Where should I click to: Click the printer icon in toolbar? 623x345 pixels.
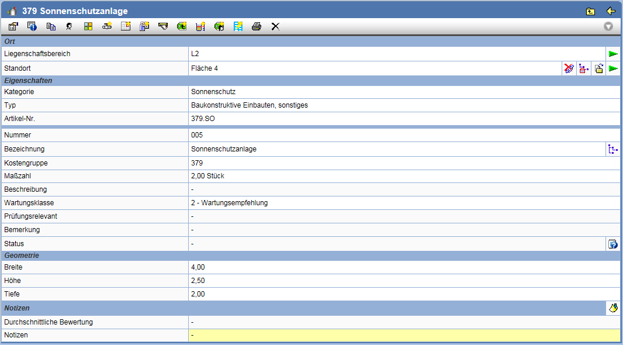click(256, 26)
